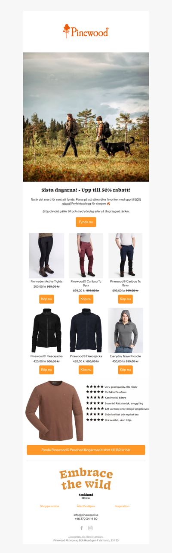Click the five-star rating of first review
172x553 pixels.
click(x=95, y=386)
